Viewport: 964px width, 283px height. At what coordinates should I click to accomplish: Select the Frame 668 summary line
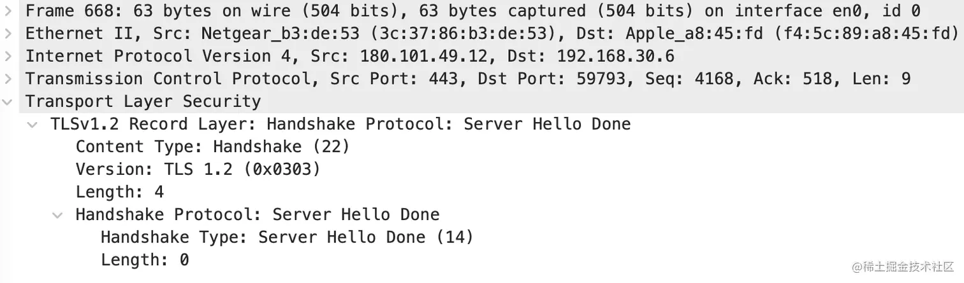click(482, 11)
